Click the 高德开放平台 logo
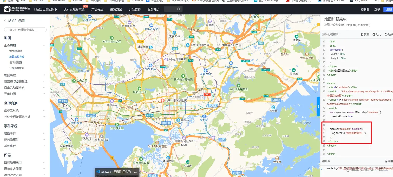Screen dimensions: 393x177 pyautogui.click(x=17, y=9)
